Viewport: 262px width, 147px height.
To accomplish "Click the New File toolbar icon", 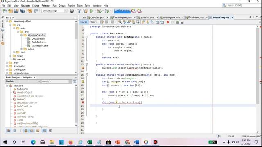I will tap(5, 11).
